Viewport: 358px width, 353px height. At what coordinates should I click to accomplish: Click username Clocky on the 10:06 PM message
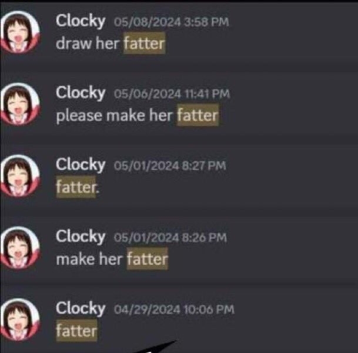pyautogui.click(x=81, y=308)
